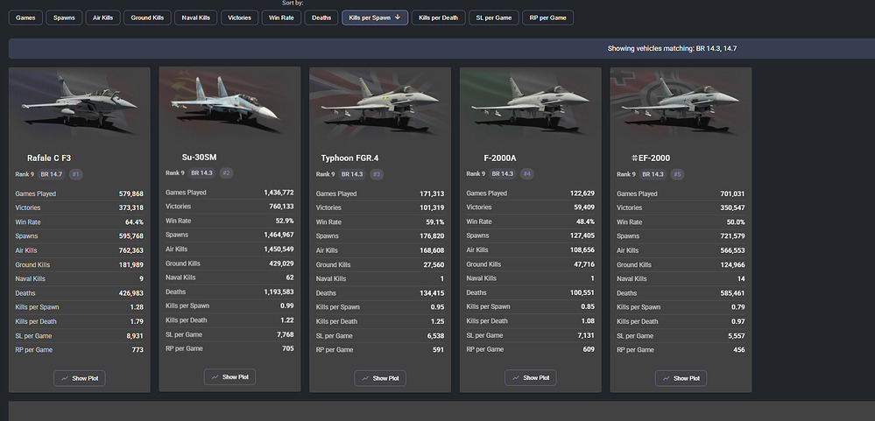
Task: Show Plot for F-2000A
Action: pyautogui.click(x=531, y=377)
